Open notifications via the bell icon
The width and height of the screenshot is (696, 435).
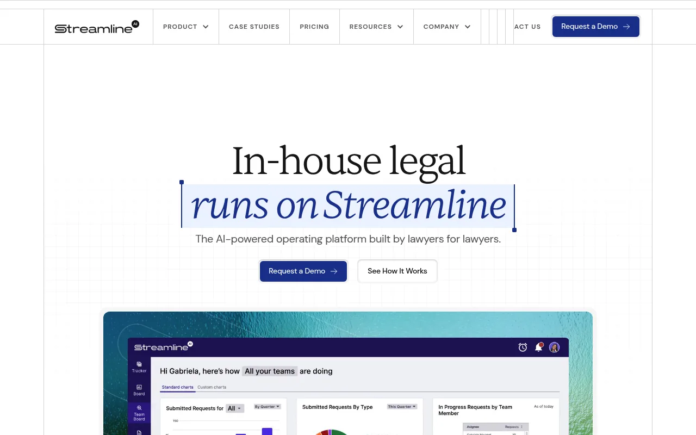click(x=539, y=347)
